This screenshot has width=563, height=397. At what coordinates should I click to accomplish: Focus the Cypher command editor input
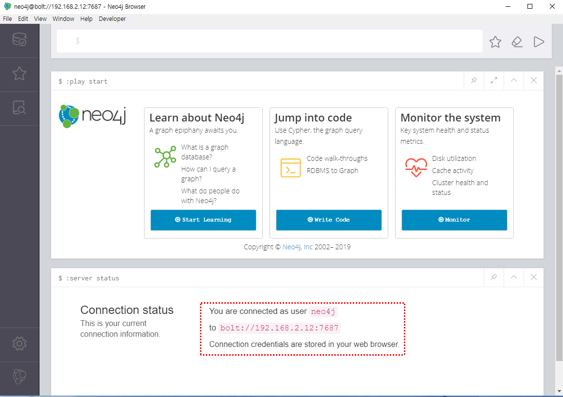point(270,41)
